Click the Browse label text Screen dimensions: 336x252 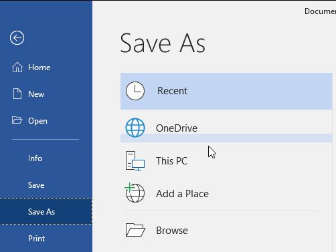(172, 231)
